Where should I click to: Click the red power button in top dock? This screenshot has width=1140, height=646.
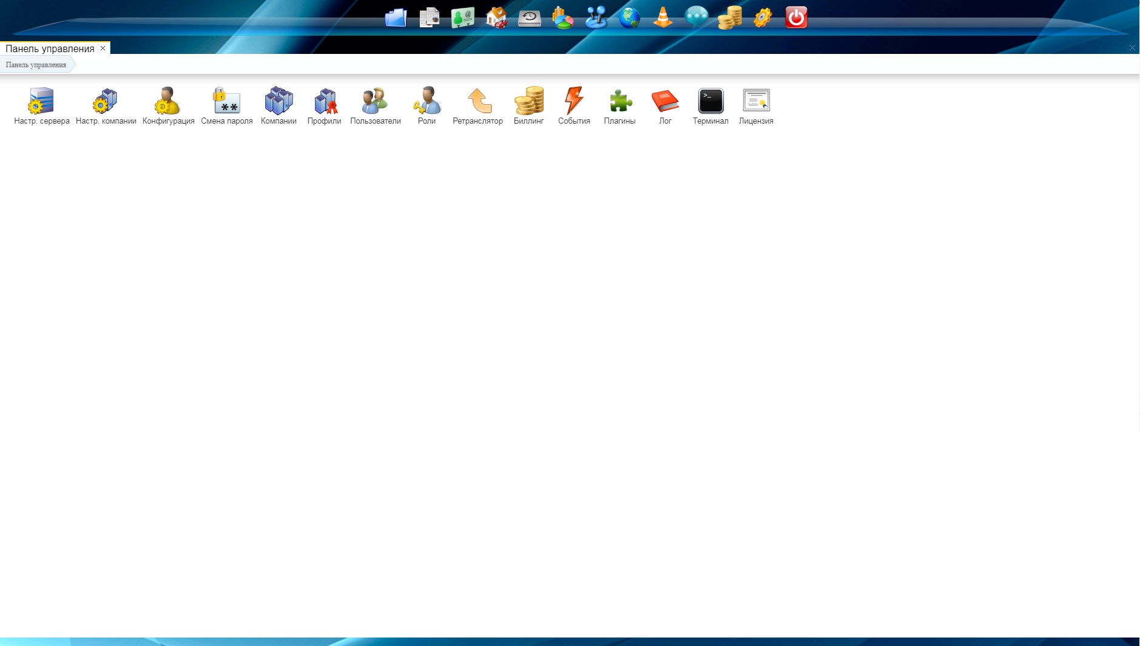[x=796, y=18]
